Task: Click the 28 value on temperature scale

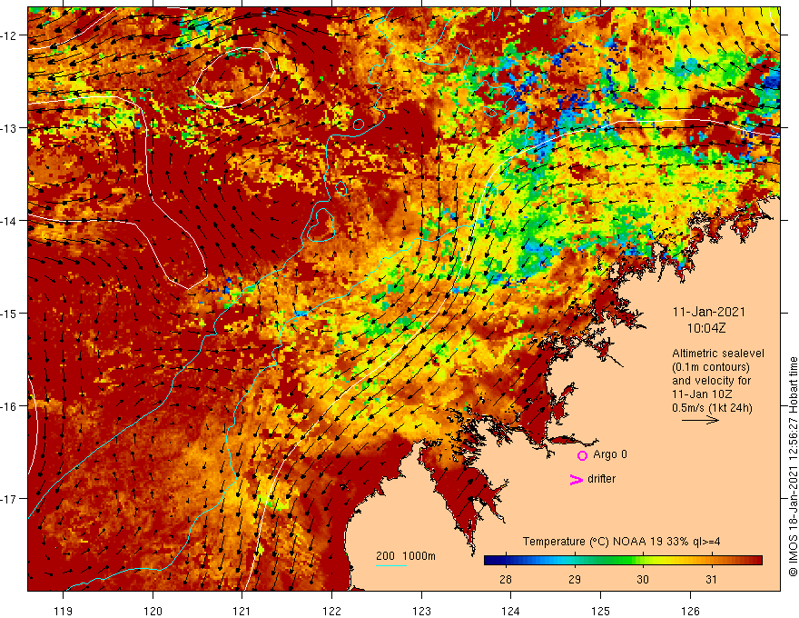Action: pyautogui.click(x=506, y=579)
